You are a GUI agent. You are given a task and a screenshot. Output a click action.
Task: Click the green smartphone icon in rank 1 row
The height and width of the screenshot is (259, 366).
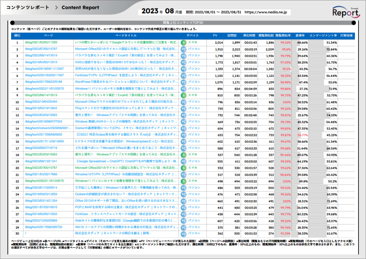click(183, 43)
